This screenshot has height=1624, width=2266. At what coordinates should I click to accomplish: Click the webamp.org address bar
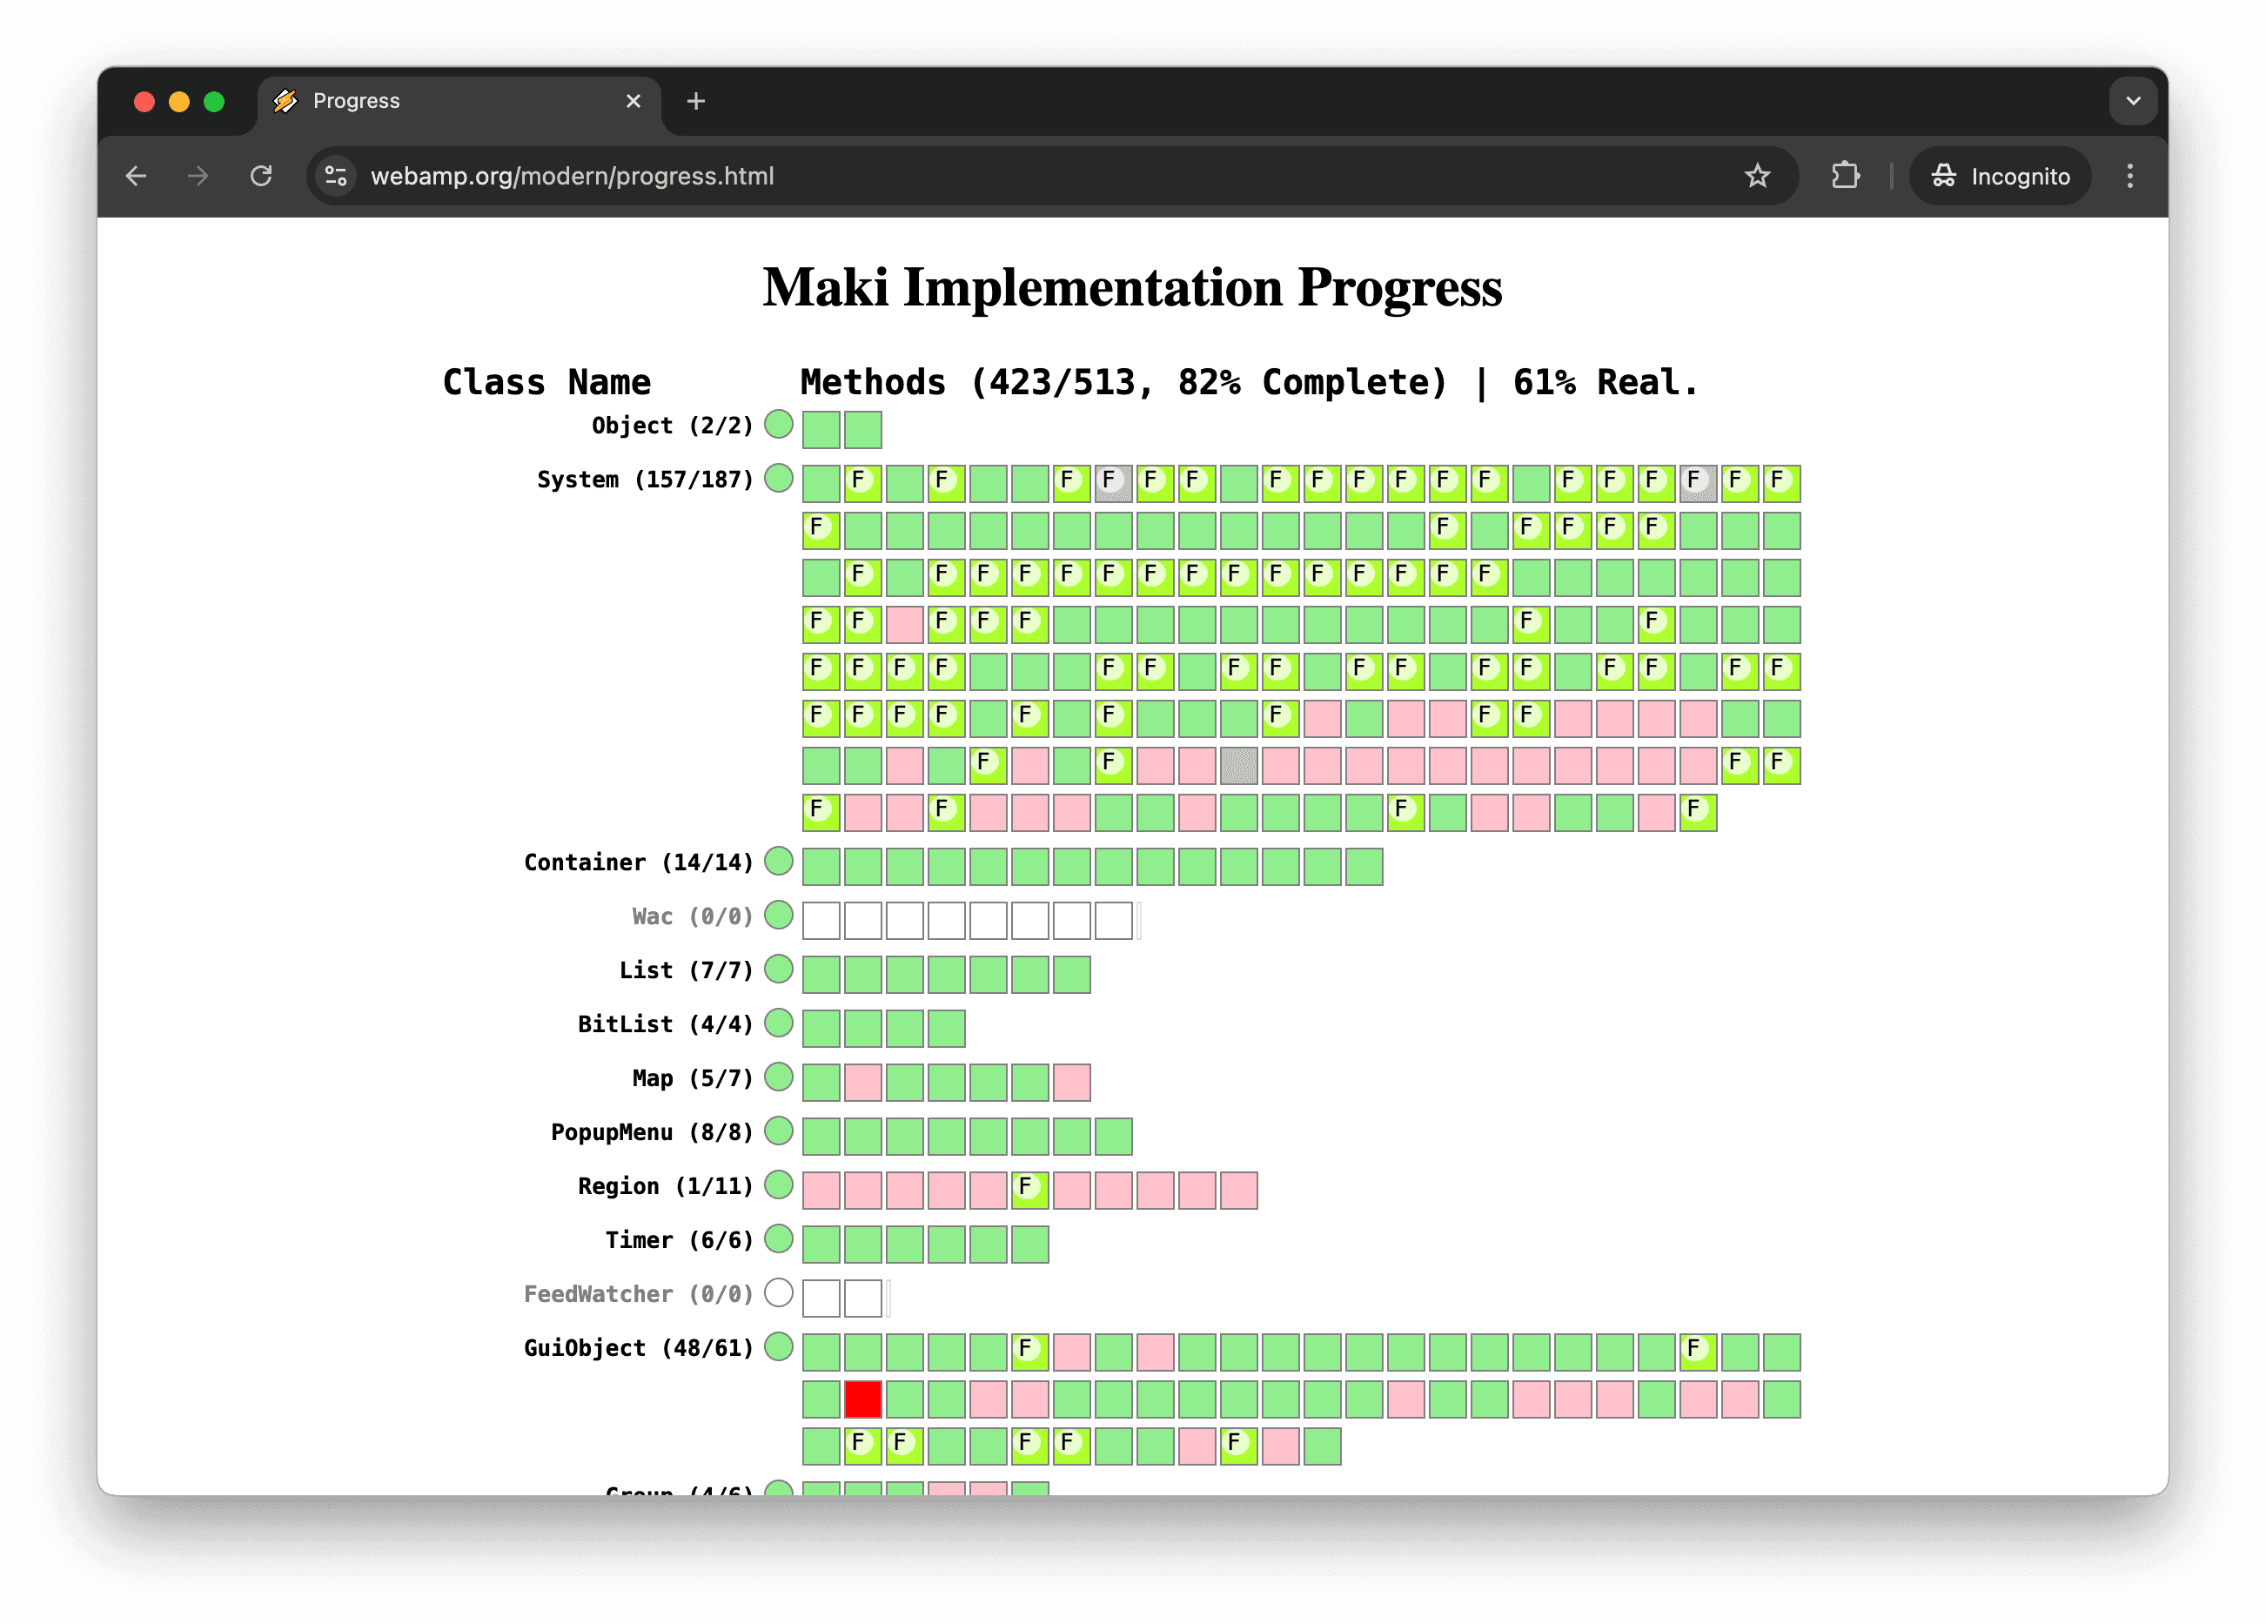569,176
